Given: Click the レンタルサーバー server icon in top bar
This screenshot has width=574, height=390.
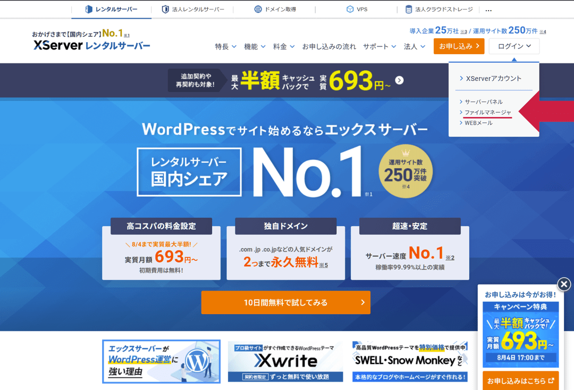Looking at the screenshot, I should tap(89, 9).
